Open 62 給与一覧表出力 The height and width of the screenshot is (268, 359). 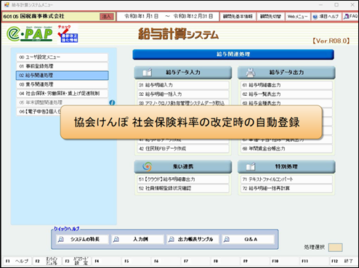point(286,94)
